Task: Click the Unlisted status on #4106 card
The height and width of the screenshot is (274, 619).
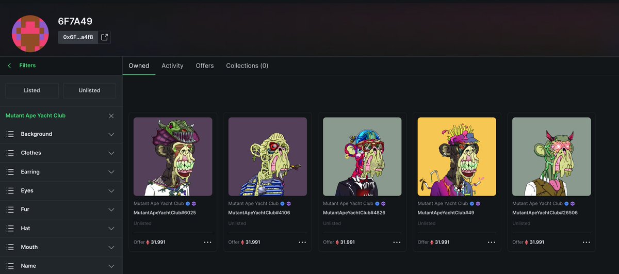Action: pos(237,223)
